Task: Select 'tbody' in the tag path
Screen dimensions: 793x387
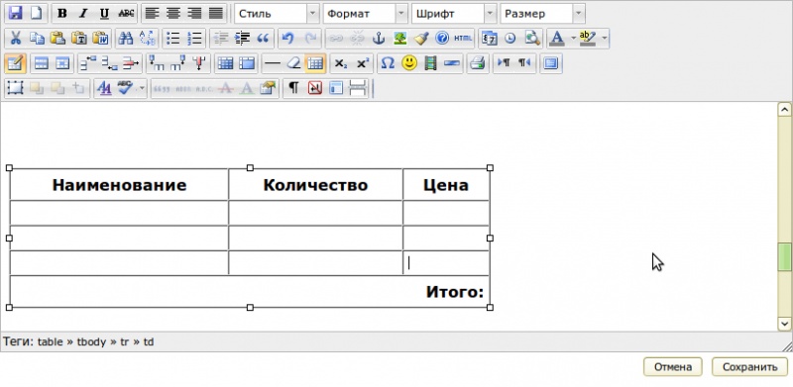Action: coord(91,342)
